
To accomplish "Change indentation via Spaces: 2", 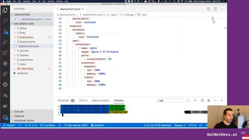I will point(180,125).
